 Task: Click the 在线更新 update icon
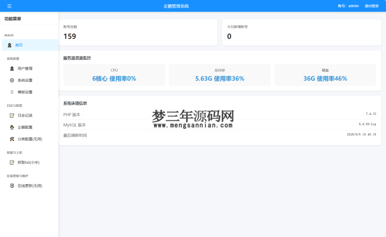tap(11, 185)
